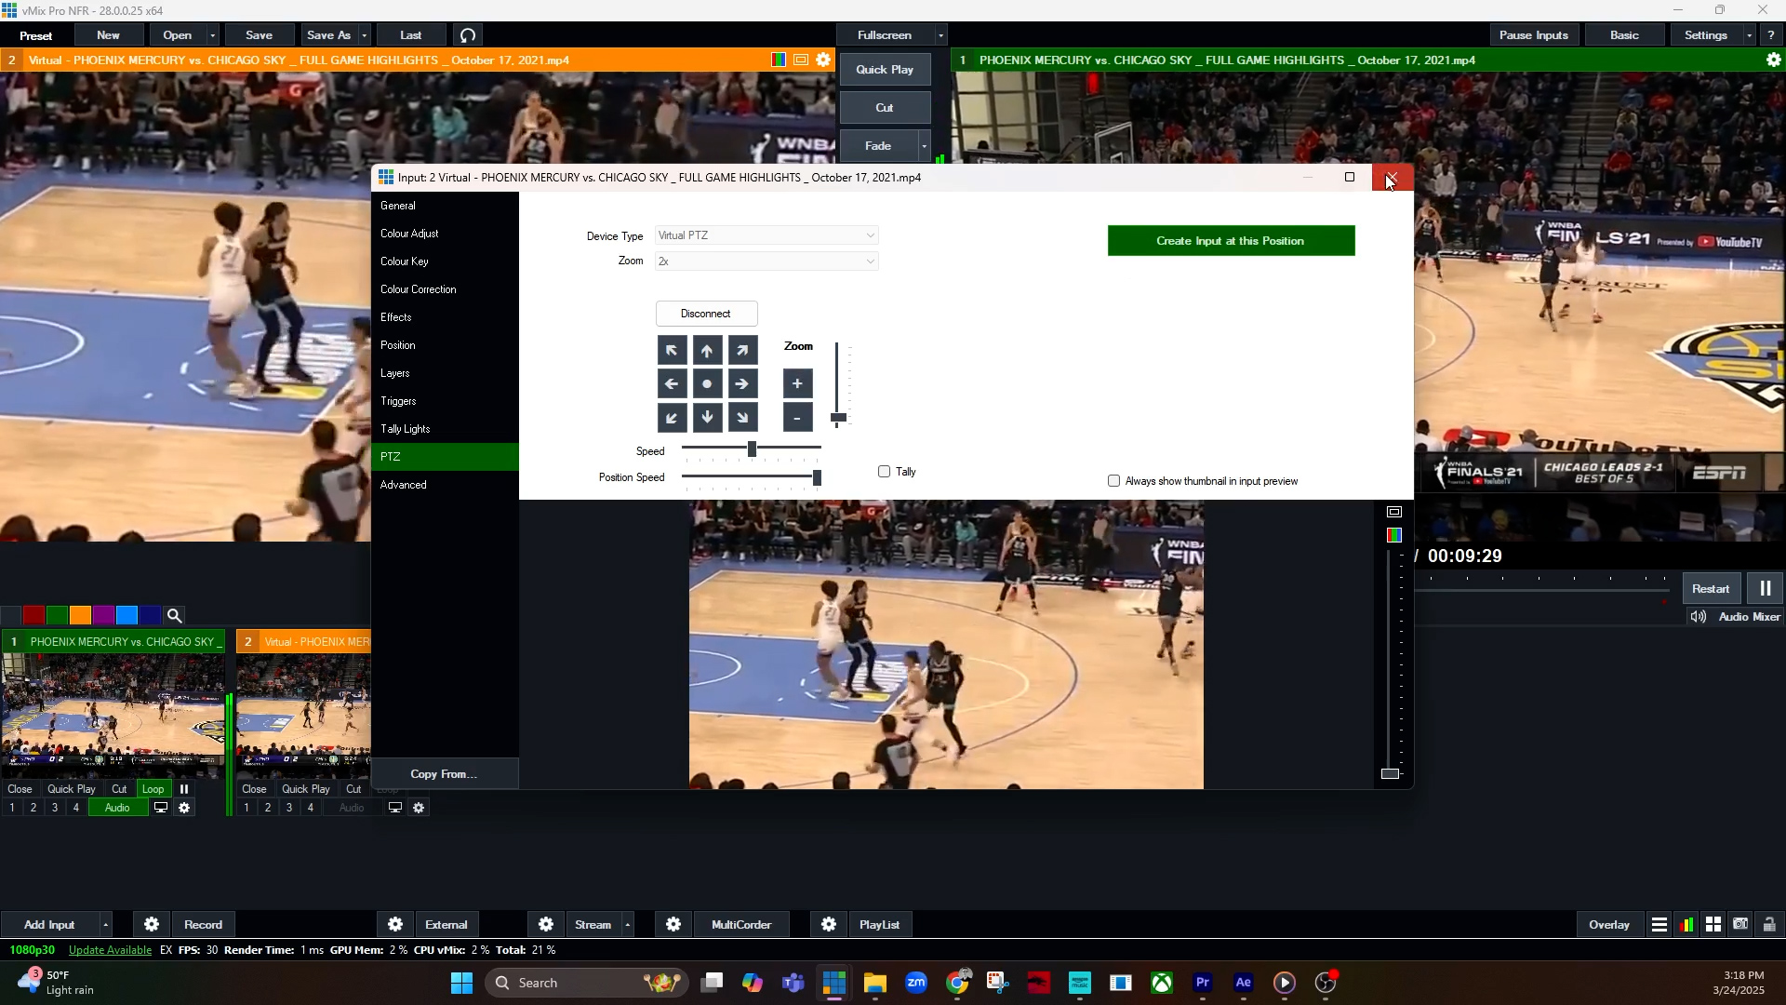This screenshot has height=1005, width=1786.
Task: Click the monitor icon on the input 1 tile
Action: (x=161, y=808)
